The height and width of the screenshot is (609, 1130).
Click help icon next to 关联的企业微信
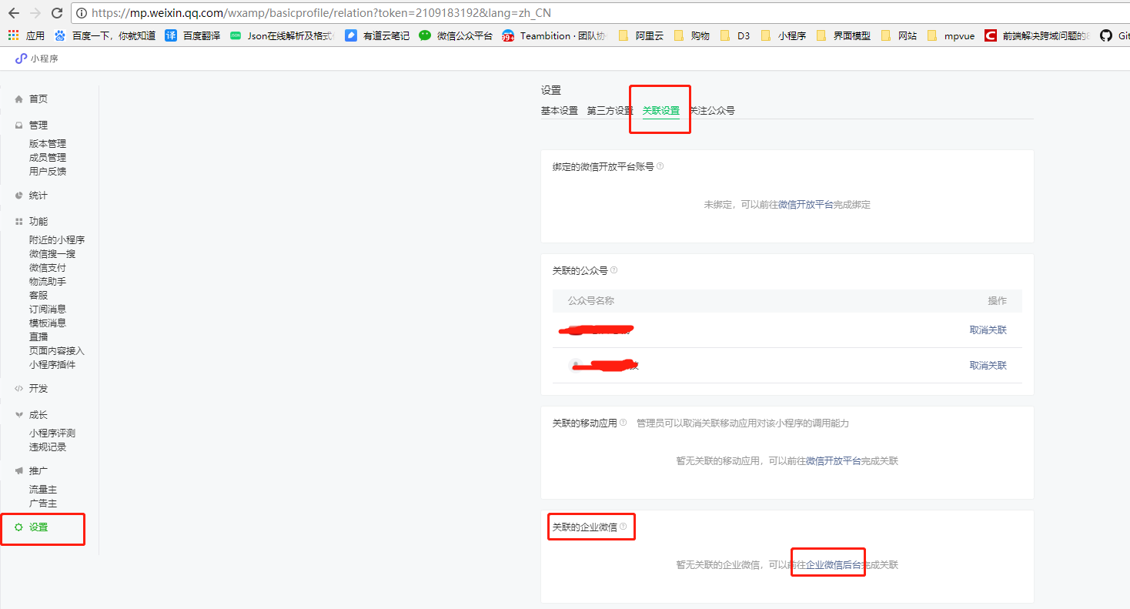[x=623, y=527]
